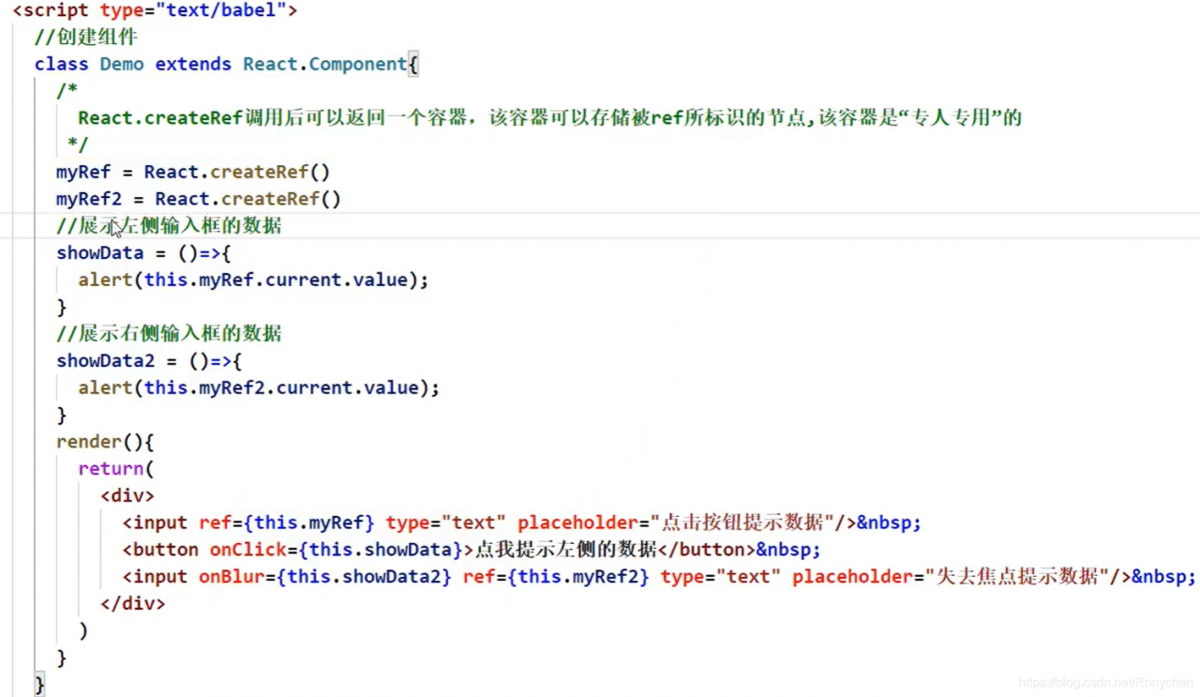Screen dimensions: 1200x697
Task: Click the "render(){" line
Action: click(x=105, y=442)
